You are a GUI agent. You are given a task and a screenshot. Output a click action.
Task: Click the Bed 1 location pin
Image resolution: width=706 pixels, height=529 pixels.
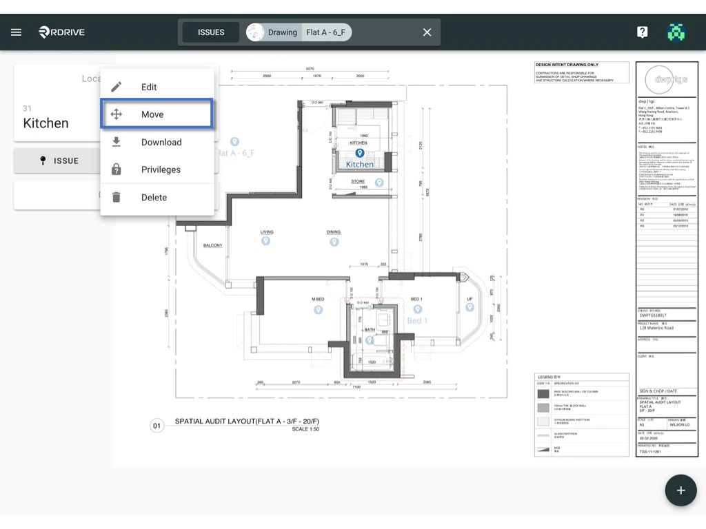click(x=417, y=309)
